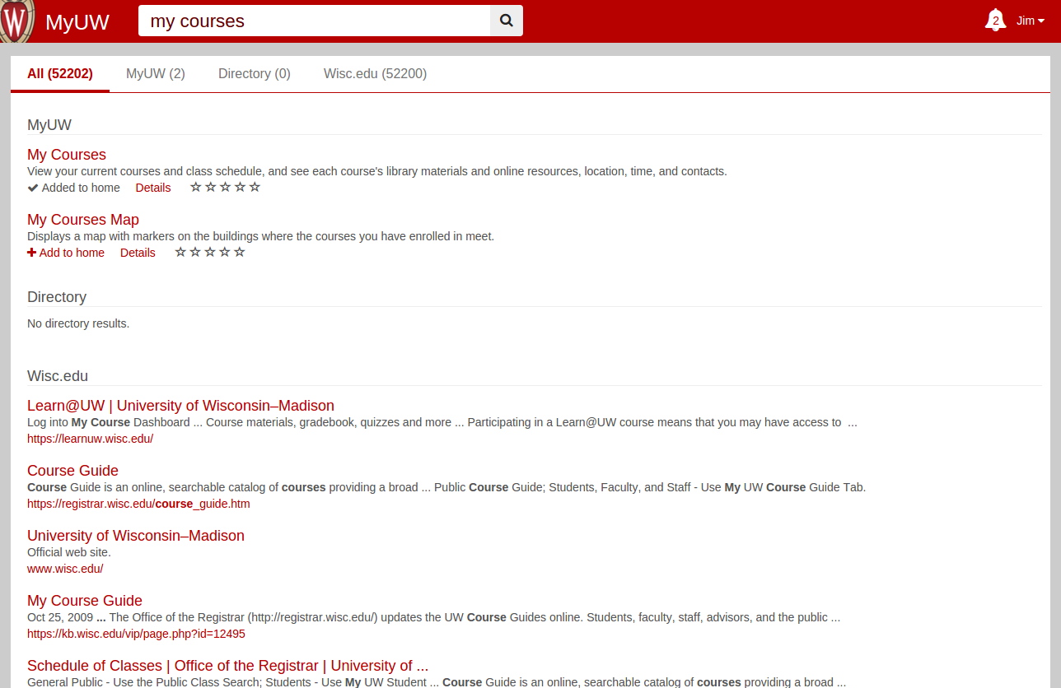Toggle the Added to home checkmark
Viewport: 1061px width, 688px height.
pyautogui.click(x=33, y=188)
